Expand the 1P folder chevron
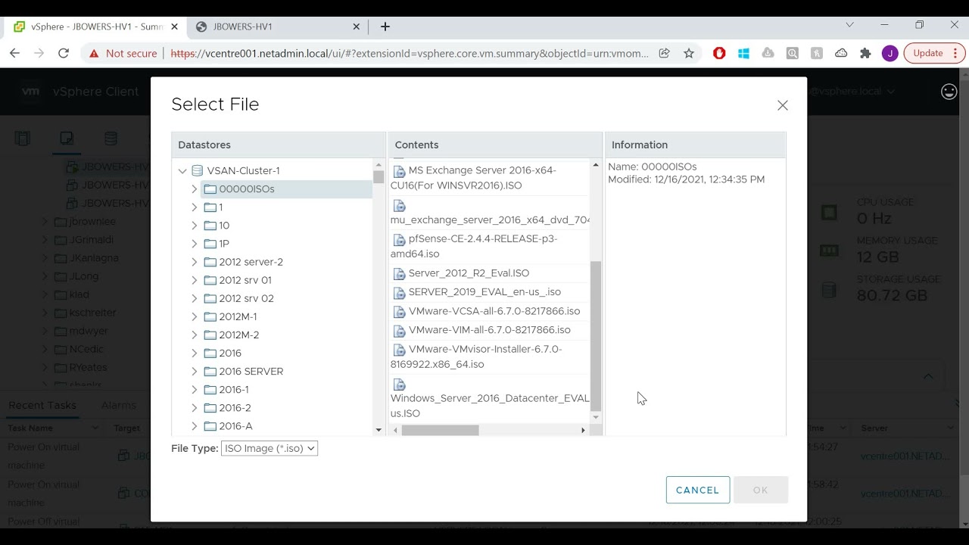969x545 pixels. [x=195, y=244]
